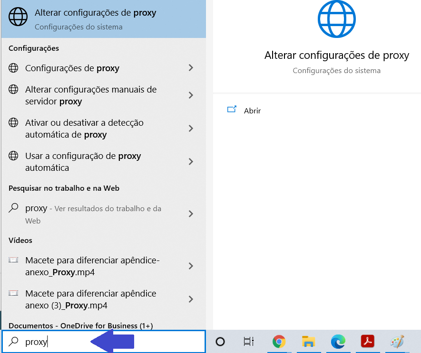The width and height of the screenshot is (421, 353).
Task: Open video apêndice anexo (3)_Proxy.mp4
Action: point(104,299)
